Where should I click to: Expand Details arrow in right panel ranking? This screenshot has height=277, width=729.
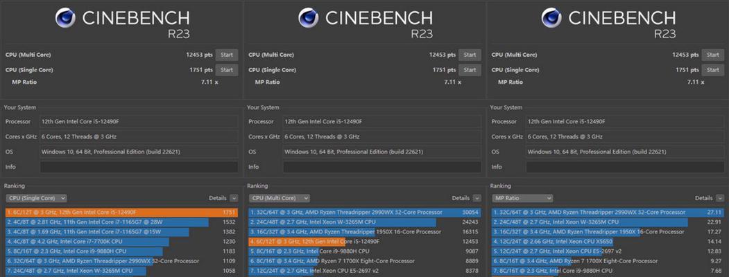[720, 198]
